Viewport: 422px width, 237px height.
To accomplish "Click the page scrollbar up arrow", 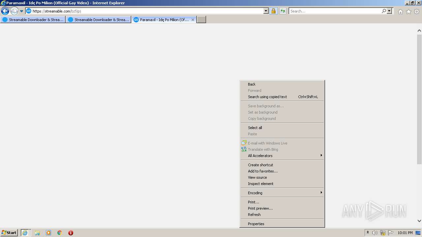I will coord(419,31).
